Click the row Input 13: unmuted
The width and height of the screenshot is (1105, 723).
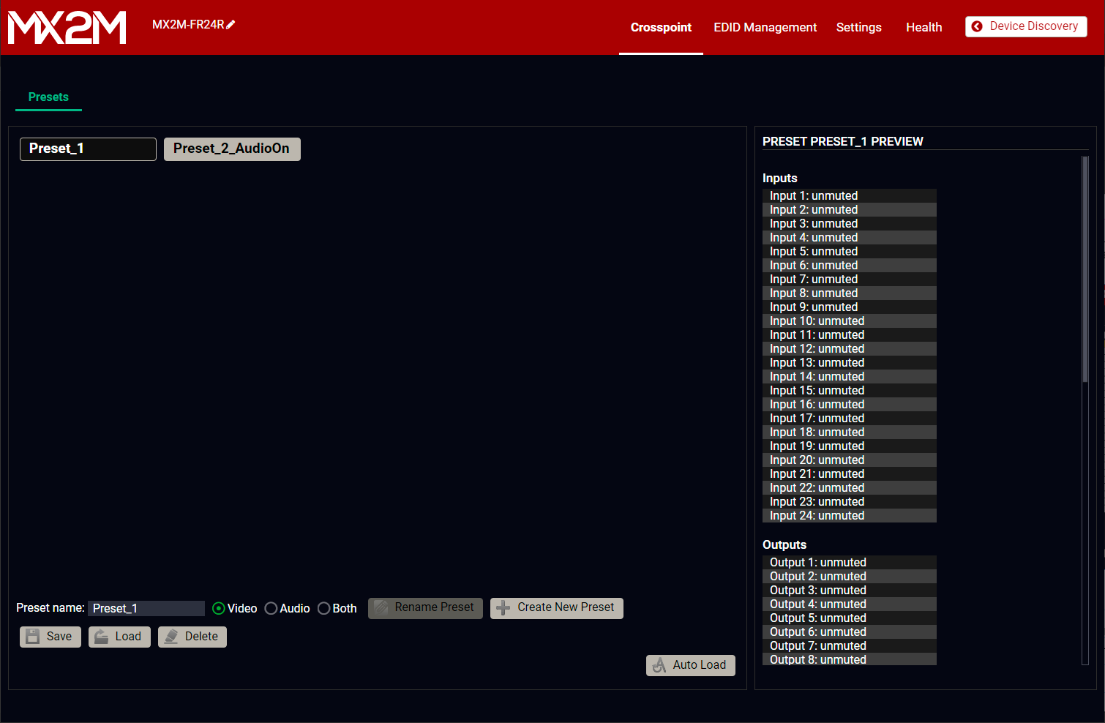click(850, 363)
